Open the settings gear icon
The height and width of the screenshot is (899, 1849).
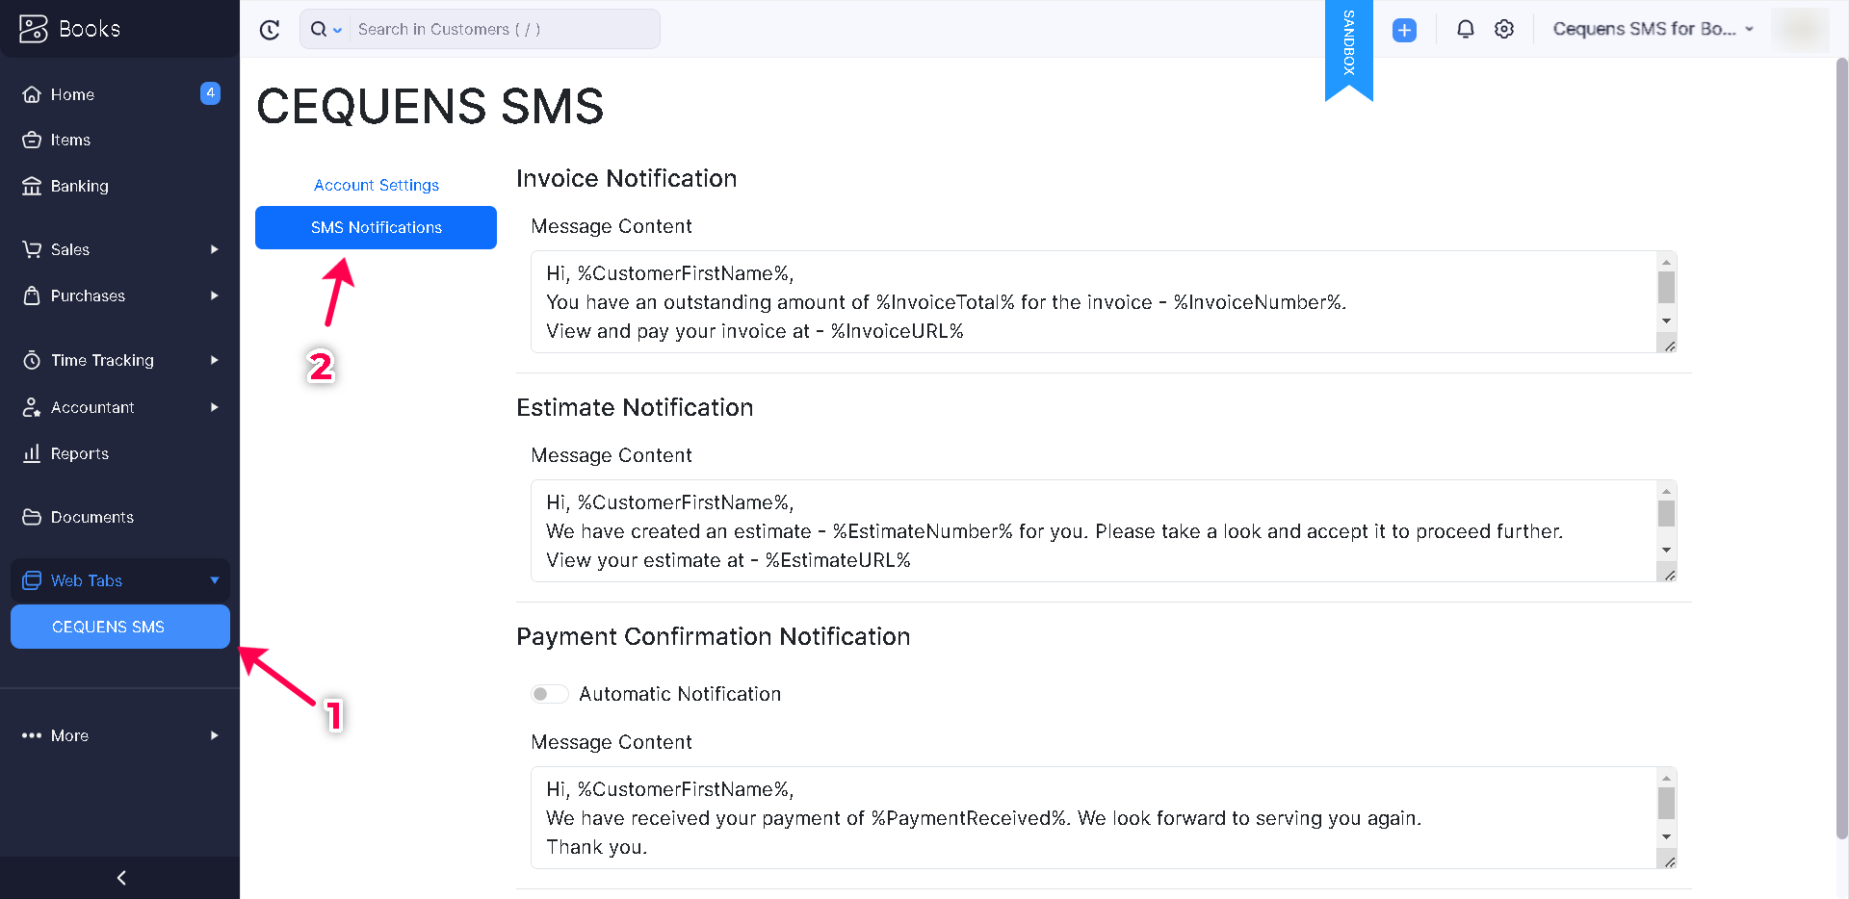(x=1504, y=30)
